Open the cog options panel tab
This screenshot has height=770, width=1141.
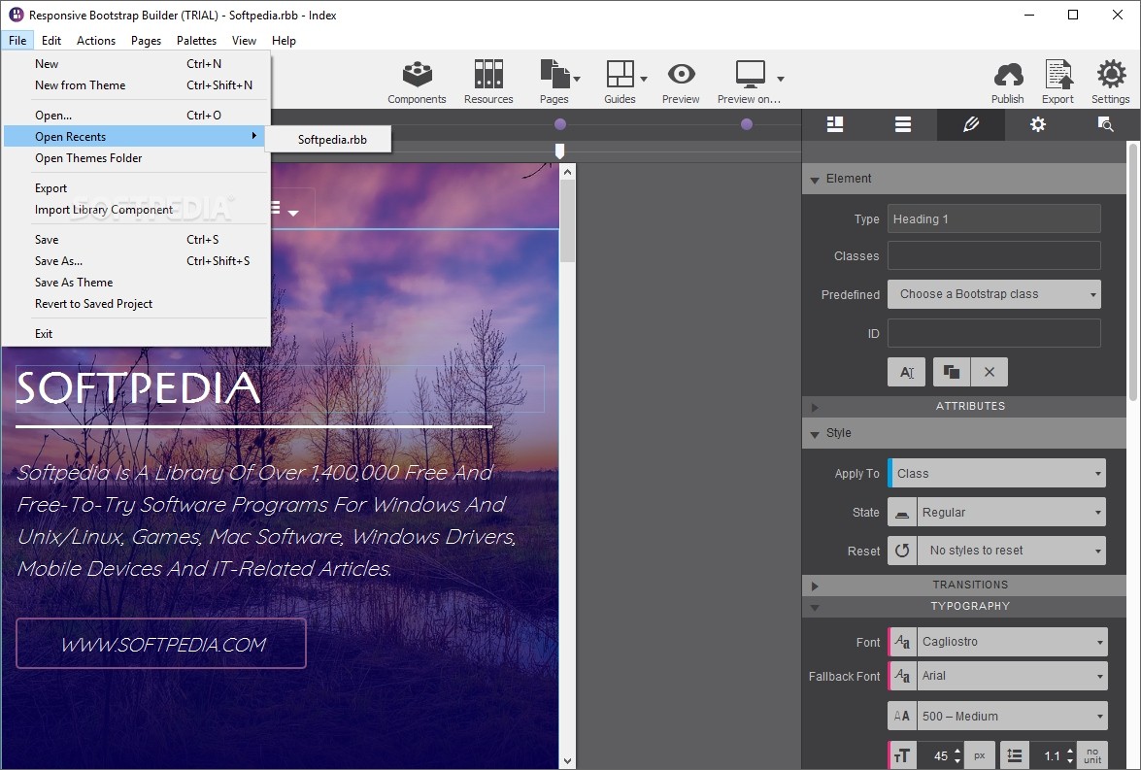1038,124
